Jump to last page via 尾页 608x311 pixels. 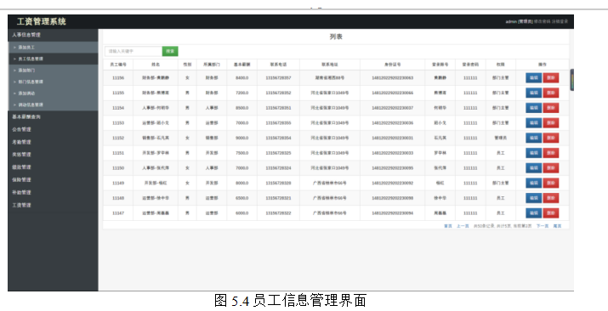pos(557,226)
